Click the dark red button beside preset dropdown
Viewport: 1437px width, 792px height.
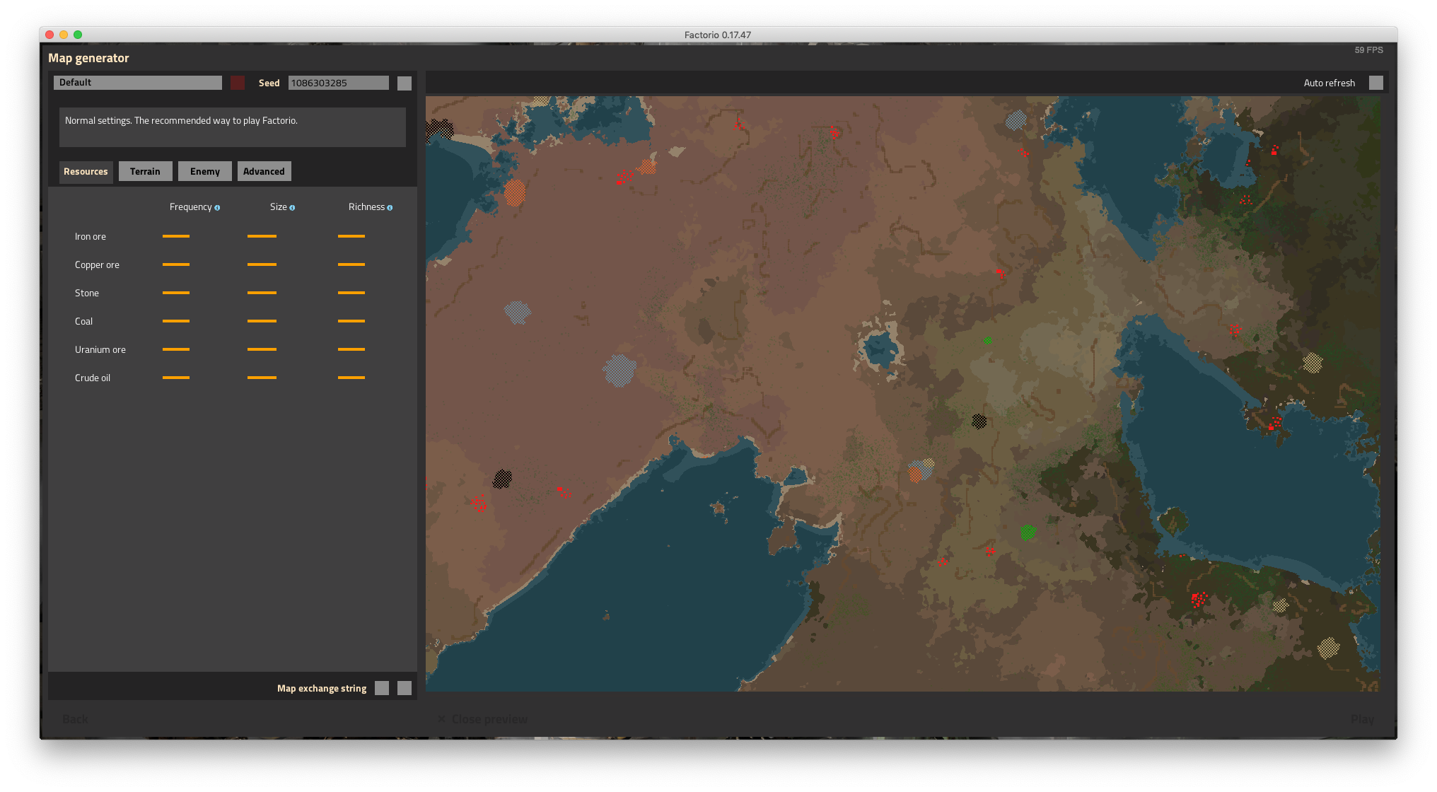tap(238, 83)
